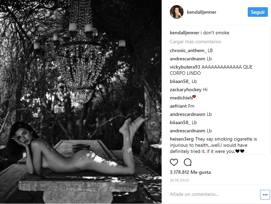
Task: Focus the Añade un comentario field
Action: pyautogui.click(x=214, y=194)
